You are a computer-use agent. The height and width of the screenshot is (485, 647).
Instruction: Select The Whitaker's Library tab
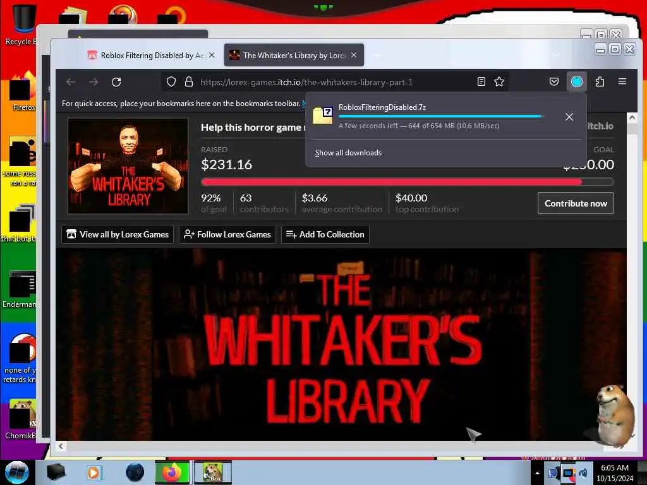pyautogui.click(x=294, y=56)
